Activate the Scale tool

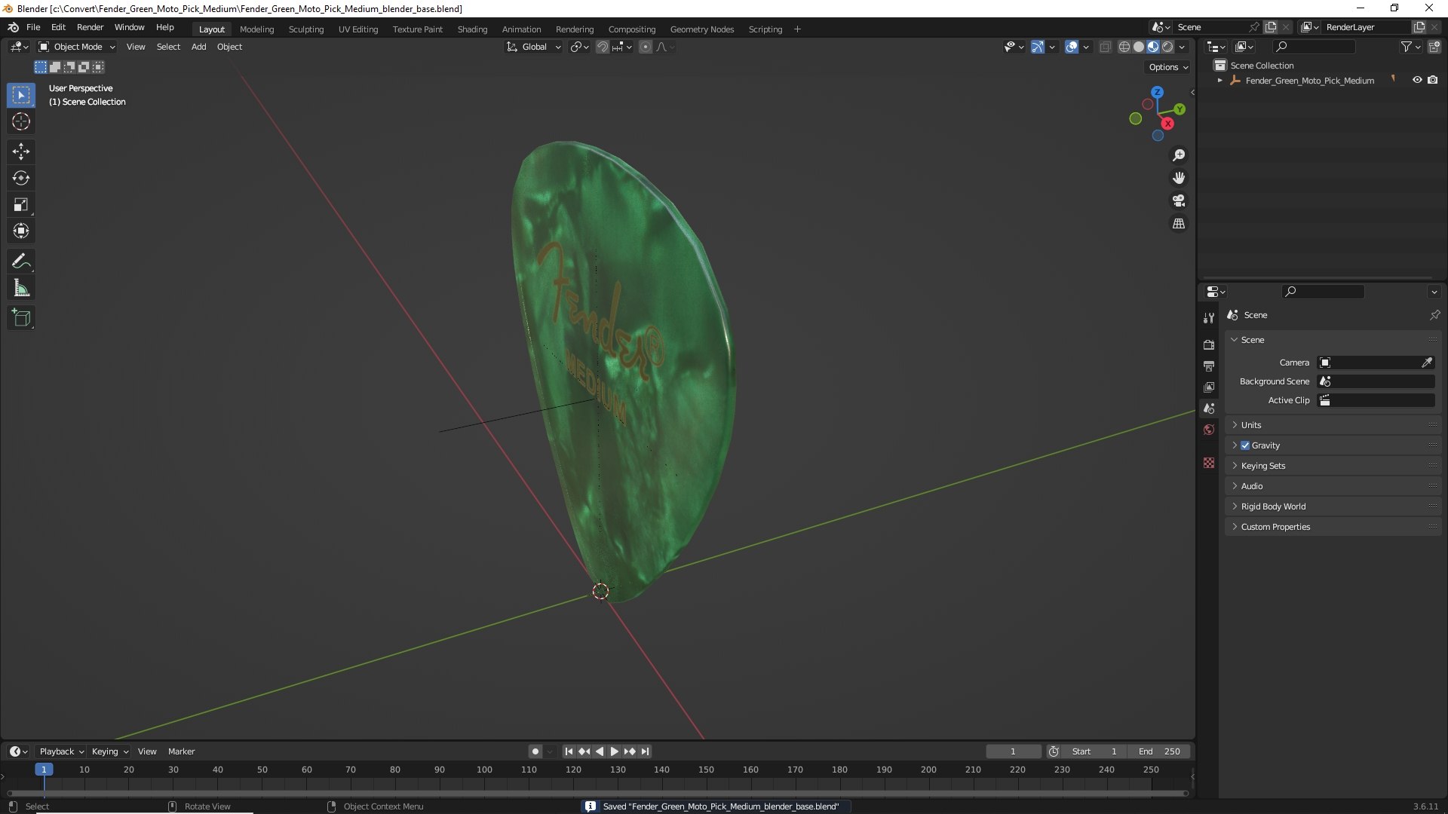tap(21, 204)
